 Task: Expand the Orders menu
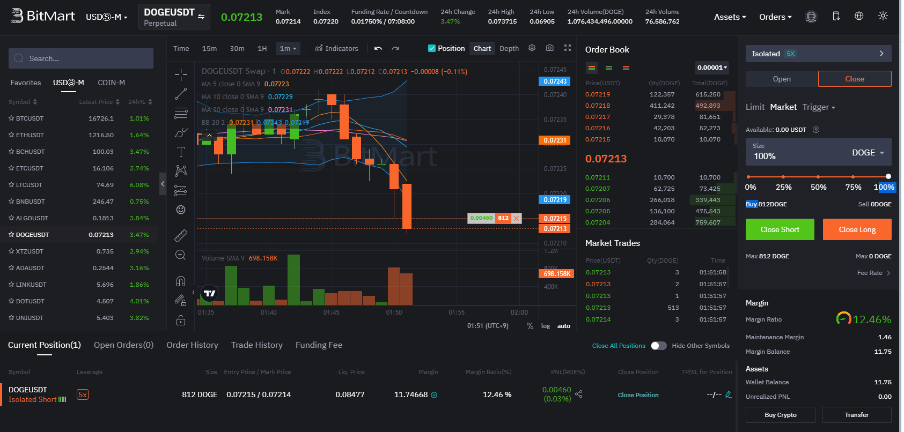775,17
